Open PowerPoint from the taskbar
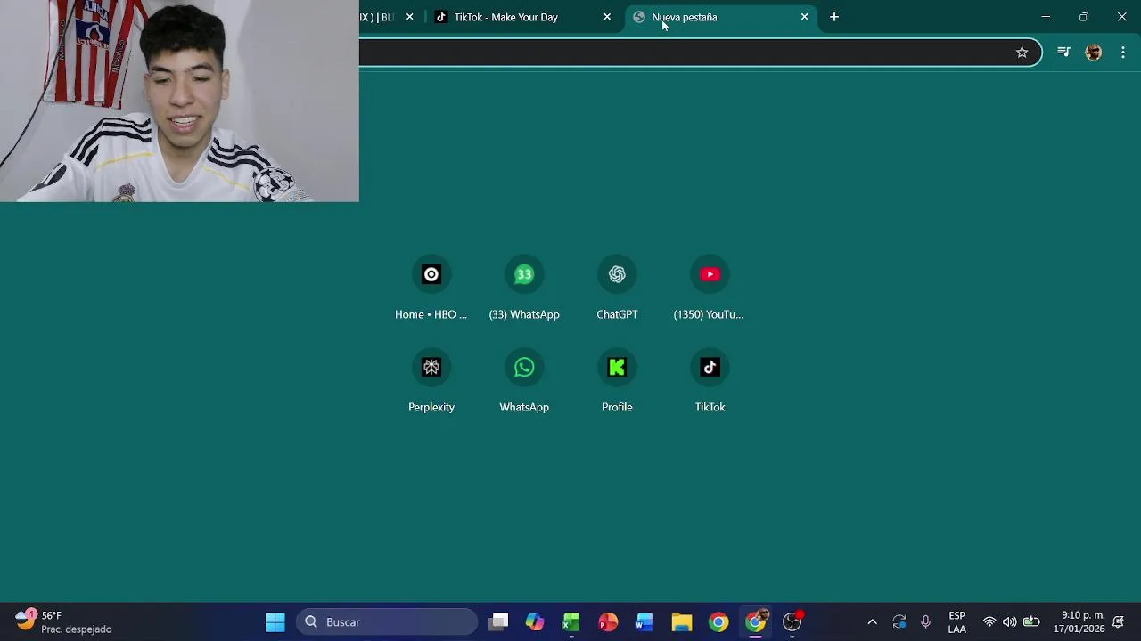The width and height of the screenshot is (1141, 641). (x=608, y=622)
